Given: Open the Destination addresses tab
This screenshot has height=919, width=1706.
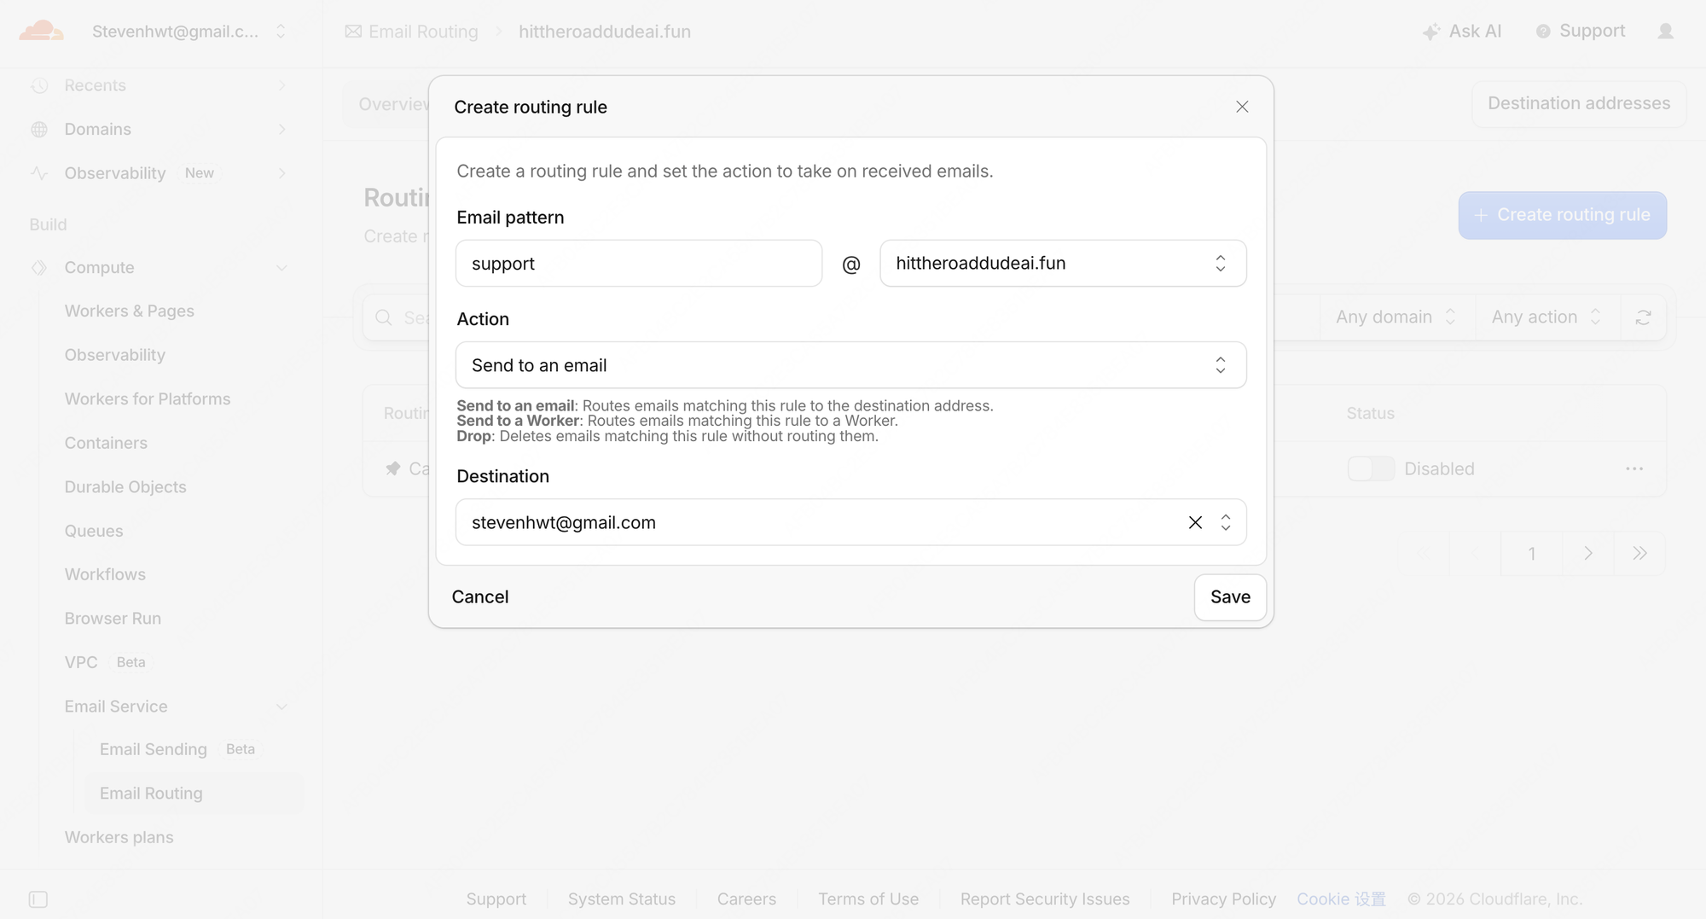Looking at the screenshot, I should pyautogui.click(x=1579, y=104).
